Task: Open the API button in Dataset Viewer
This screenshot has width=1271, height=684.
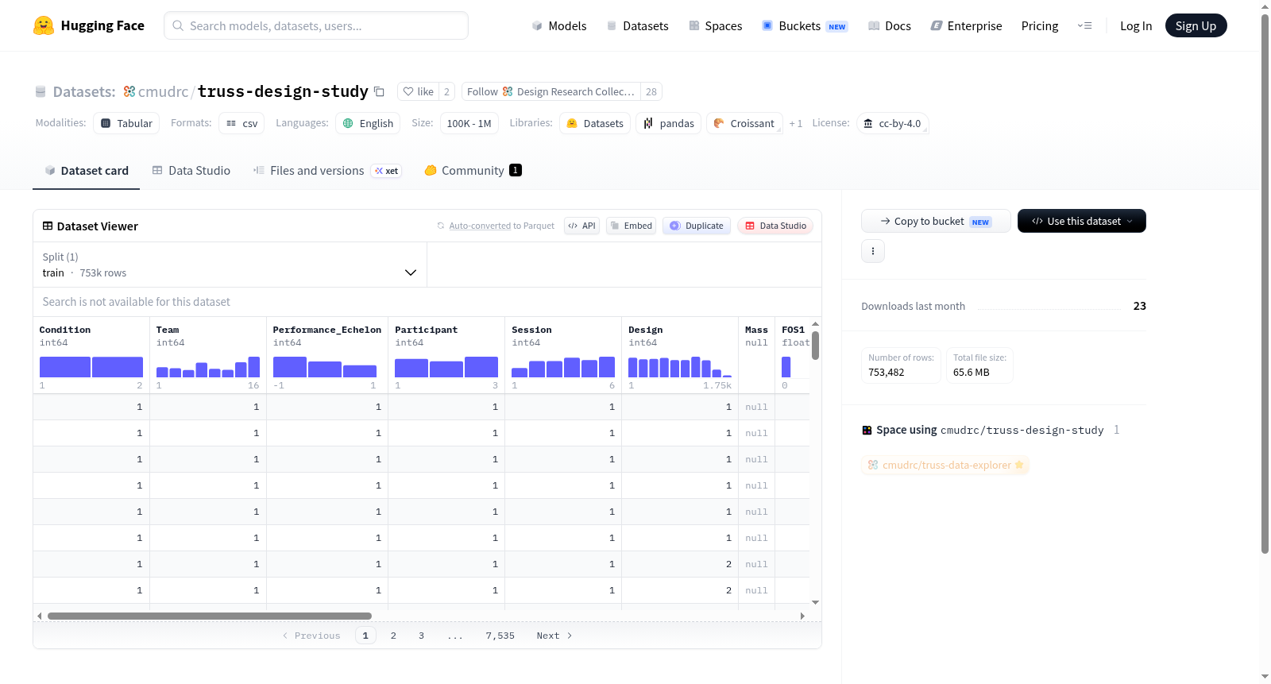Action: tap(581, 226)
